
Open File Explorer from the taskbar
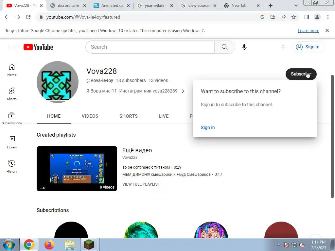70,245
